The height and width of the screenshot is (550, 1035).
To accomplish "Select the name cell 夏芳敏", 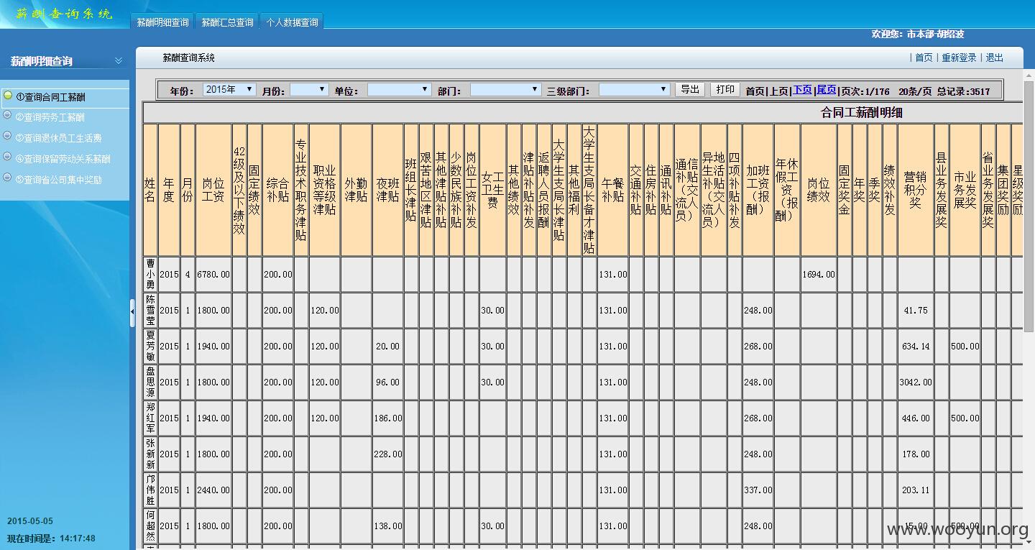I will pyautogui.click(x=150, y=346).
